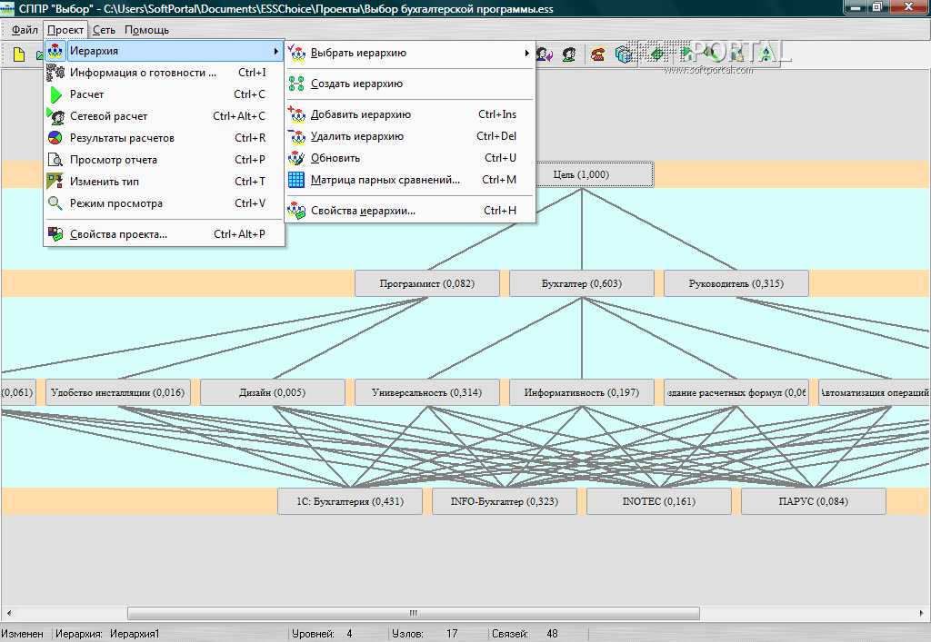
Task: Choose Создать иерархию in submenu
Action: pos(410,84)
